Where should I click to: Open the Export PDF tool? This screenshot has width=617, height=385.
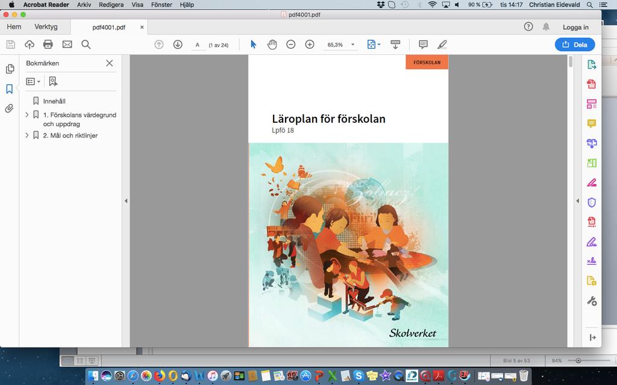(x=592, y=64)
